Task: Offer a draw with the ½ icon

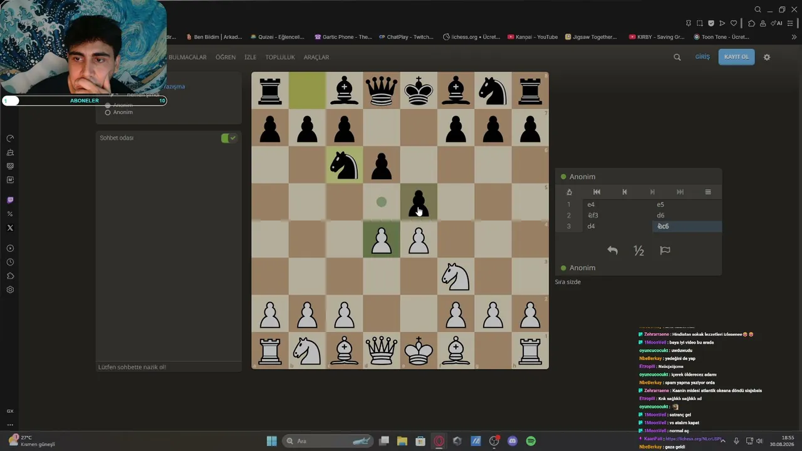Action: [639, 251]
